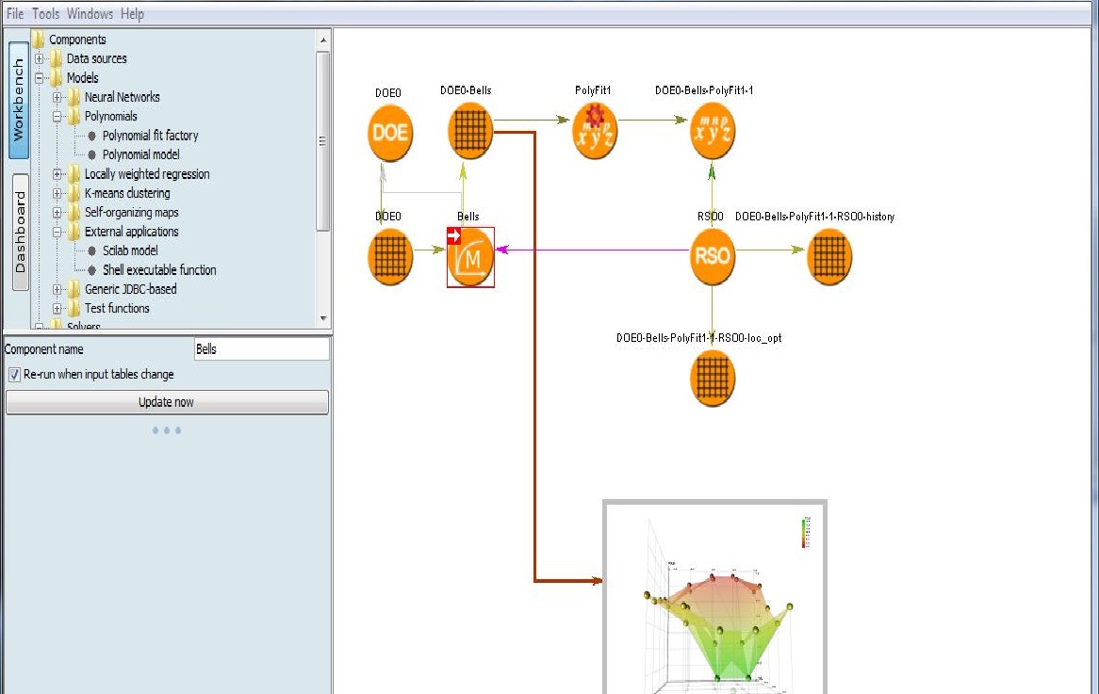This screenshot has width=1099, height=694.
Task: Select the DOE0-Bells-PolyFit1-1 model node
Action: point(712,132)
